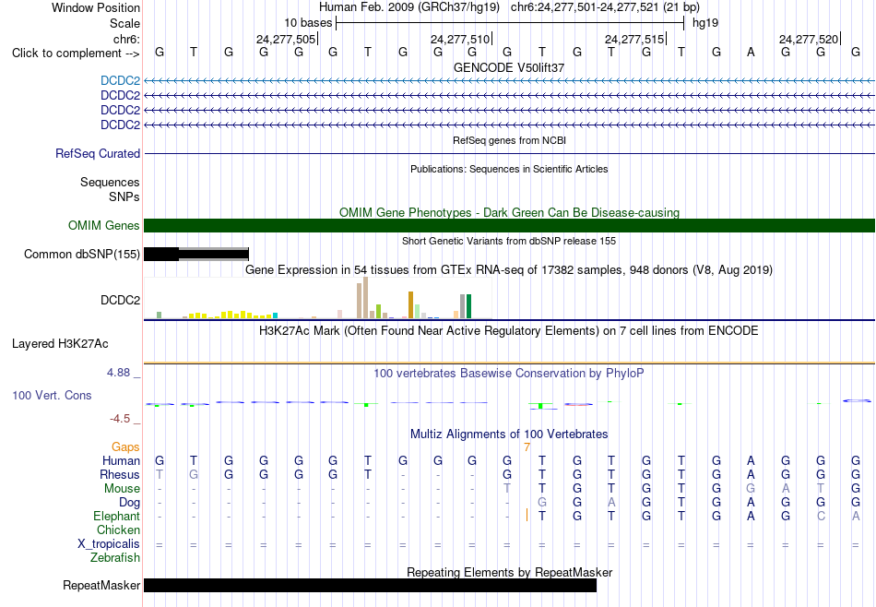The height and width of the screenshot is (607, 876).
Task: Click the yellow H3K27Ac signal line
Action: tap(509, 363)
